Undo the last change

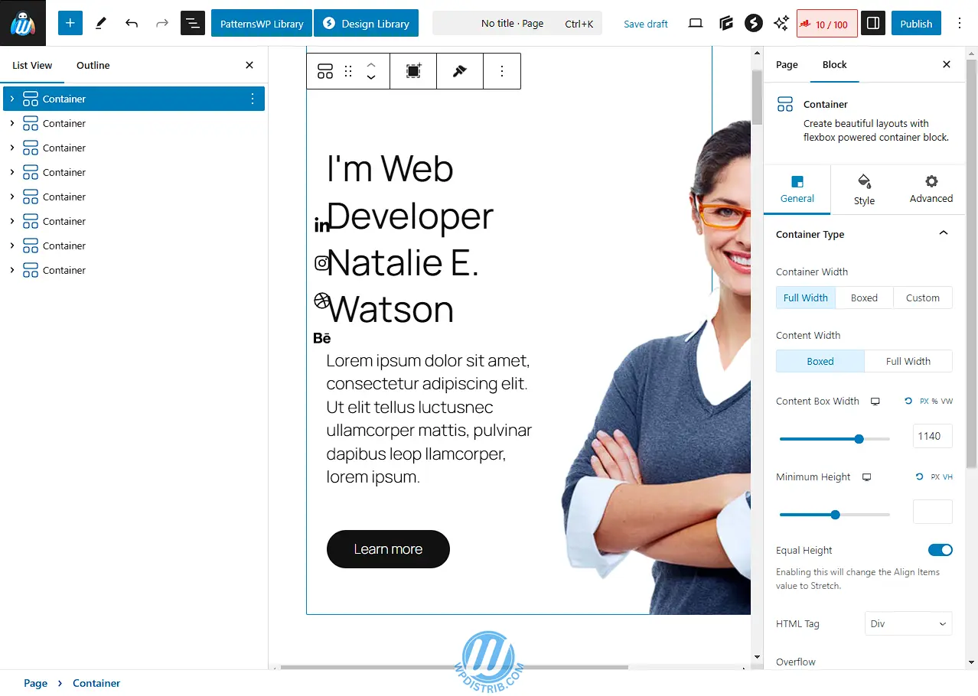(132, 23)
